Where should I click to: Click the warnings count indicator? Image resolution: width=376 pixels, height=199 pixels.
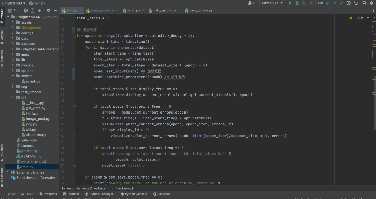pos(357,18)
